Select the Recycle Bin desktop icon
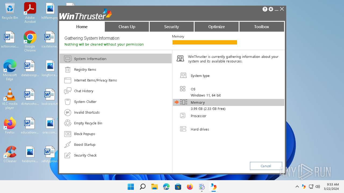344x193 pixels. pyautogui.click(x=10, y=11)
